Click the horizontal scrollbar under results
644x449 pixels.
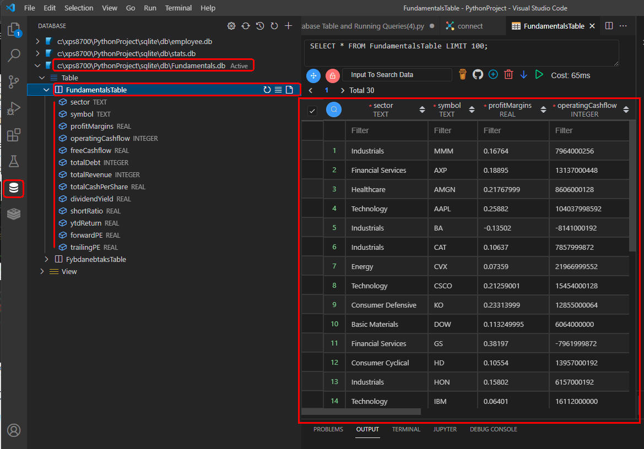point(361,412)
